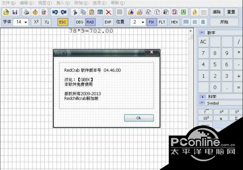Copy selection with the copy icon
Screen dimensions: 243x170
click(83, 12)
